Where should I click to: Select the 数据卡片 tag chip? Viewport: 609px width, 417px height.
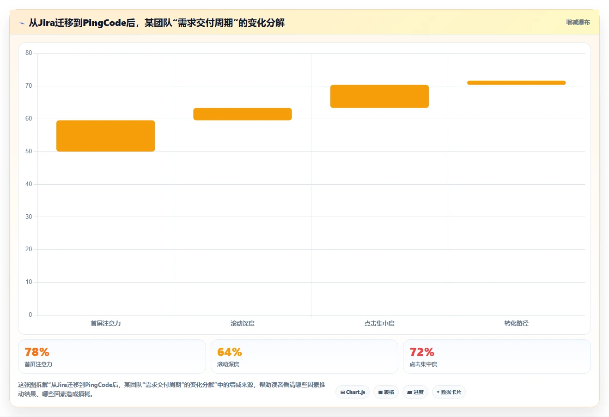pyautogui.click(x=449, y=392)
